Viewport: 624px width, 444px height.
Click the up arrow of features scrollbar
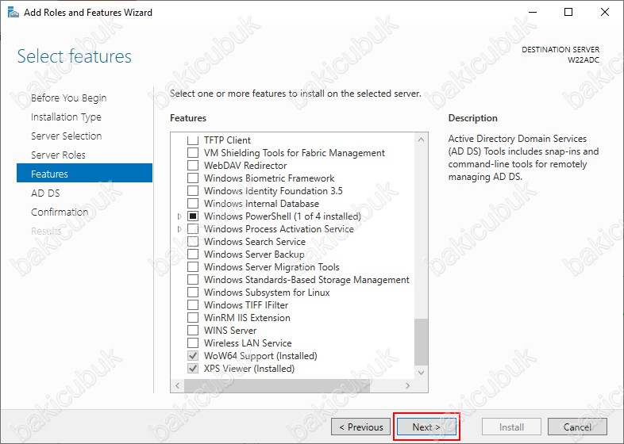421,140
